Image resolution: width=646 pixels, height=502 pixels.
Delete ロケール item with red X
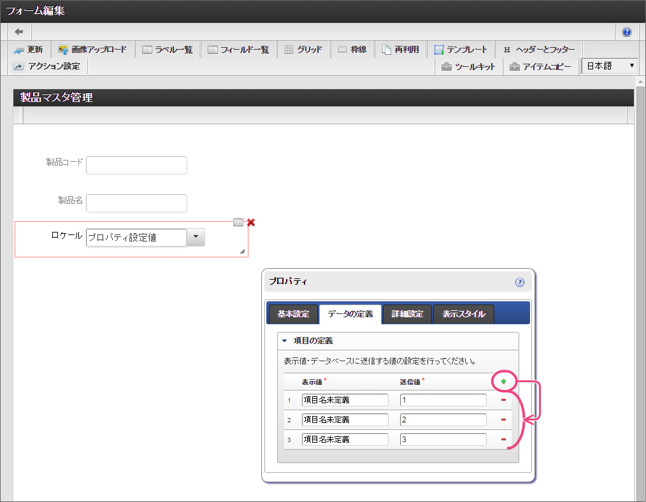(251, 222)
